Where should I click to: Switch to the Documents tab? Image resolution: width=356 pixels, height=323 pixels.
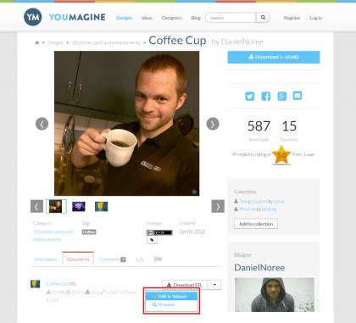[x=78, y=259]
